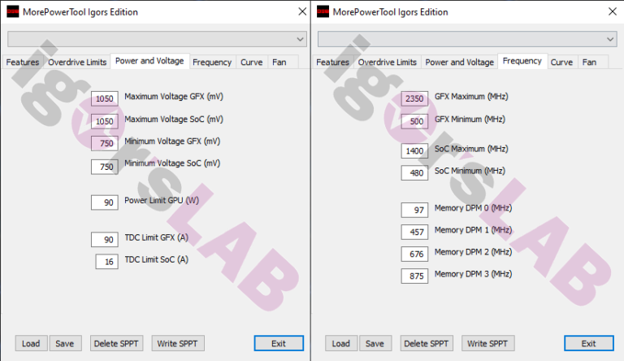The image size is (624, 361).
Task: Click Write SPPT in the right window
Action: tap(487, 343)
